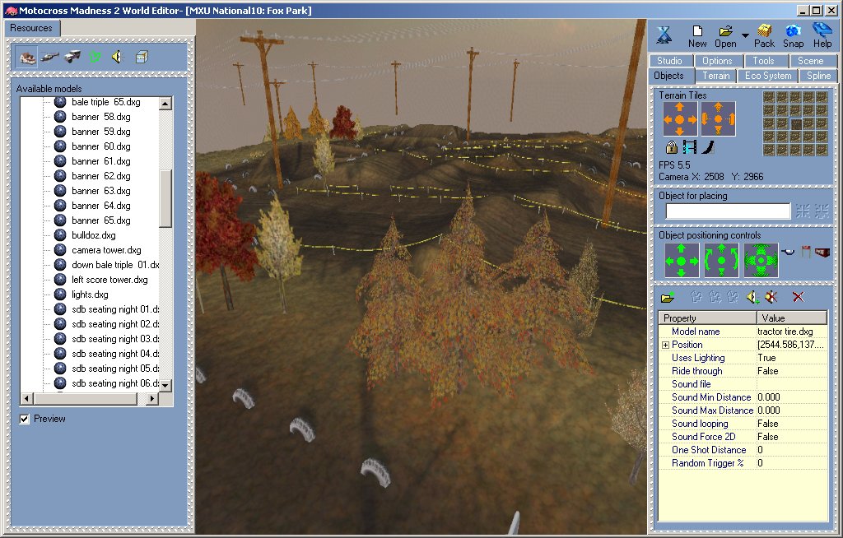
Task: Select lights.dxg model
Action: point(90,295)
